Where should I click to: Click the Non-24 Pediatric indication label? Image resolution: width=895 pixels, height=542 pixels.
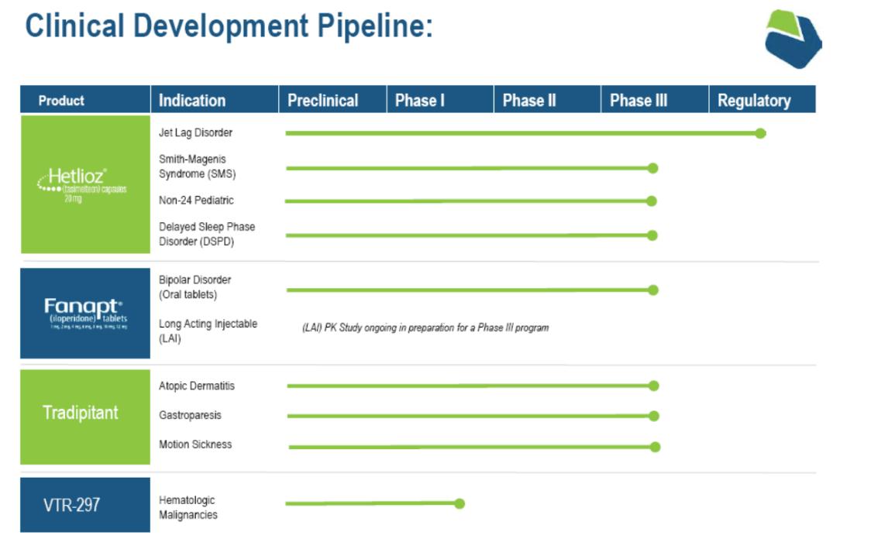[x=196, y=201]
